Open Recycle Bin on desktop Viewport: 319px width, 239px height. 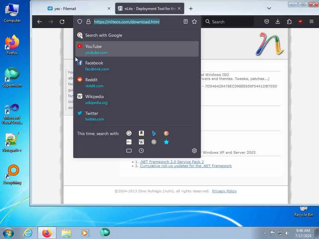tap(303, 212)
